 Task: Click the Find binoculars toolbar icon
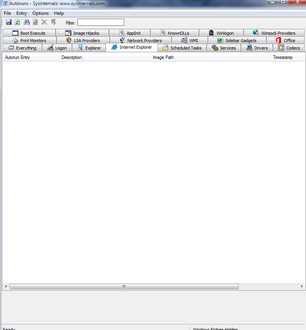[26, 22]
